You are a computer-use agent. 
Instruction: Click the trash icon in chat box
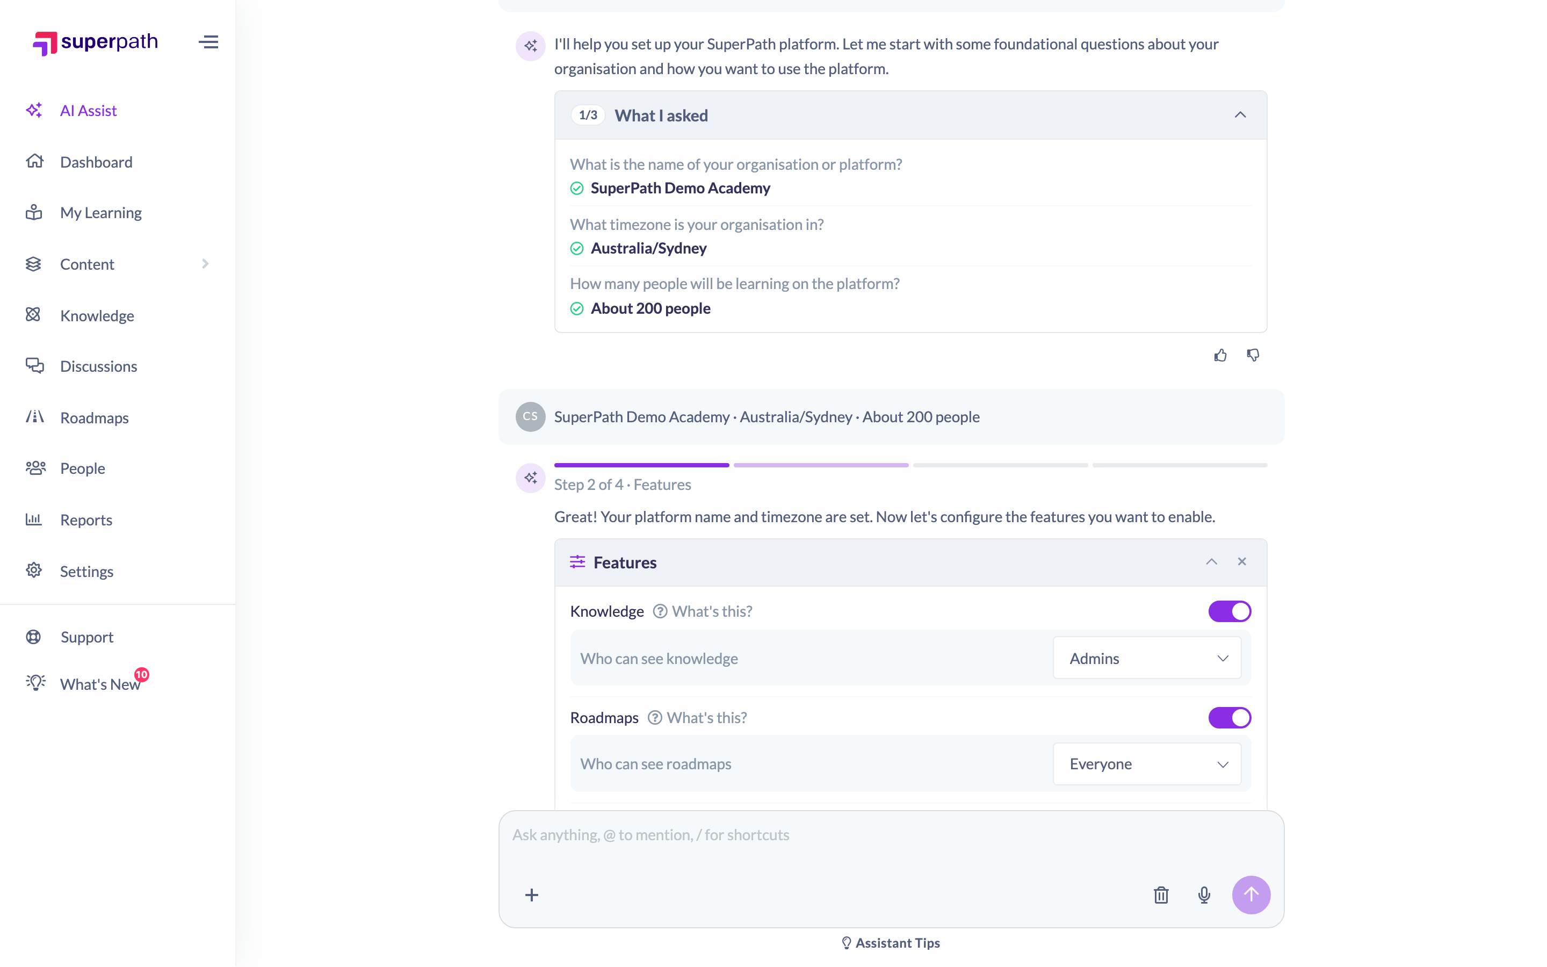[x=1161, y=894]
